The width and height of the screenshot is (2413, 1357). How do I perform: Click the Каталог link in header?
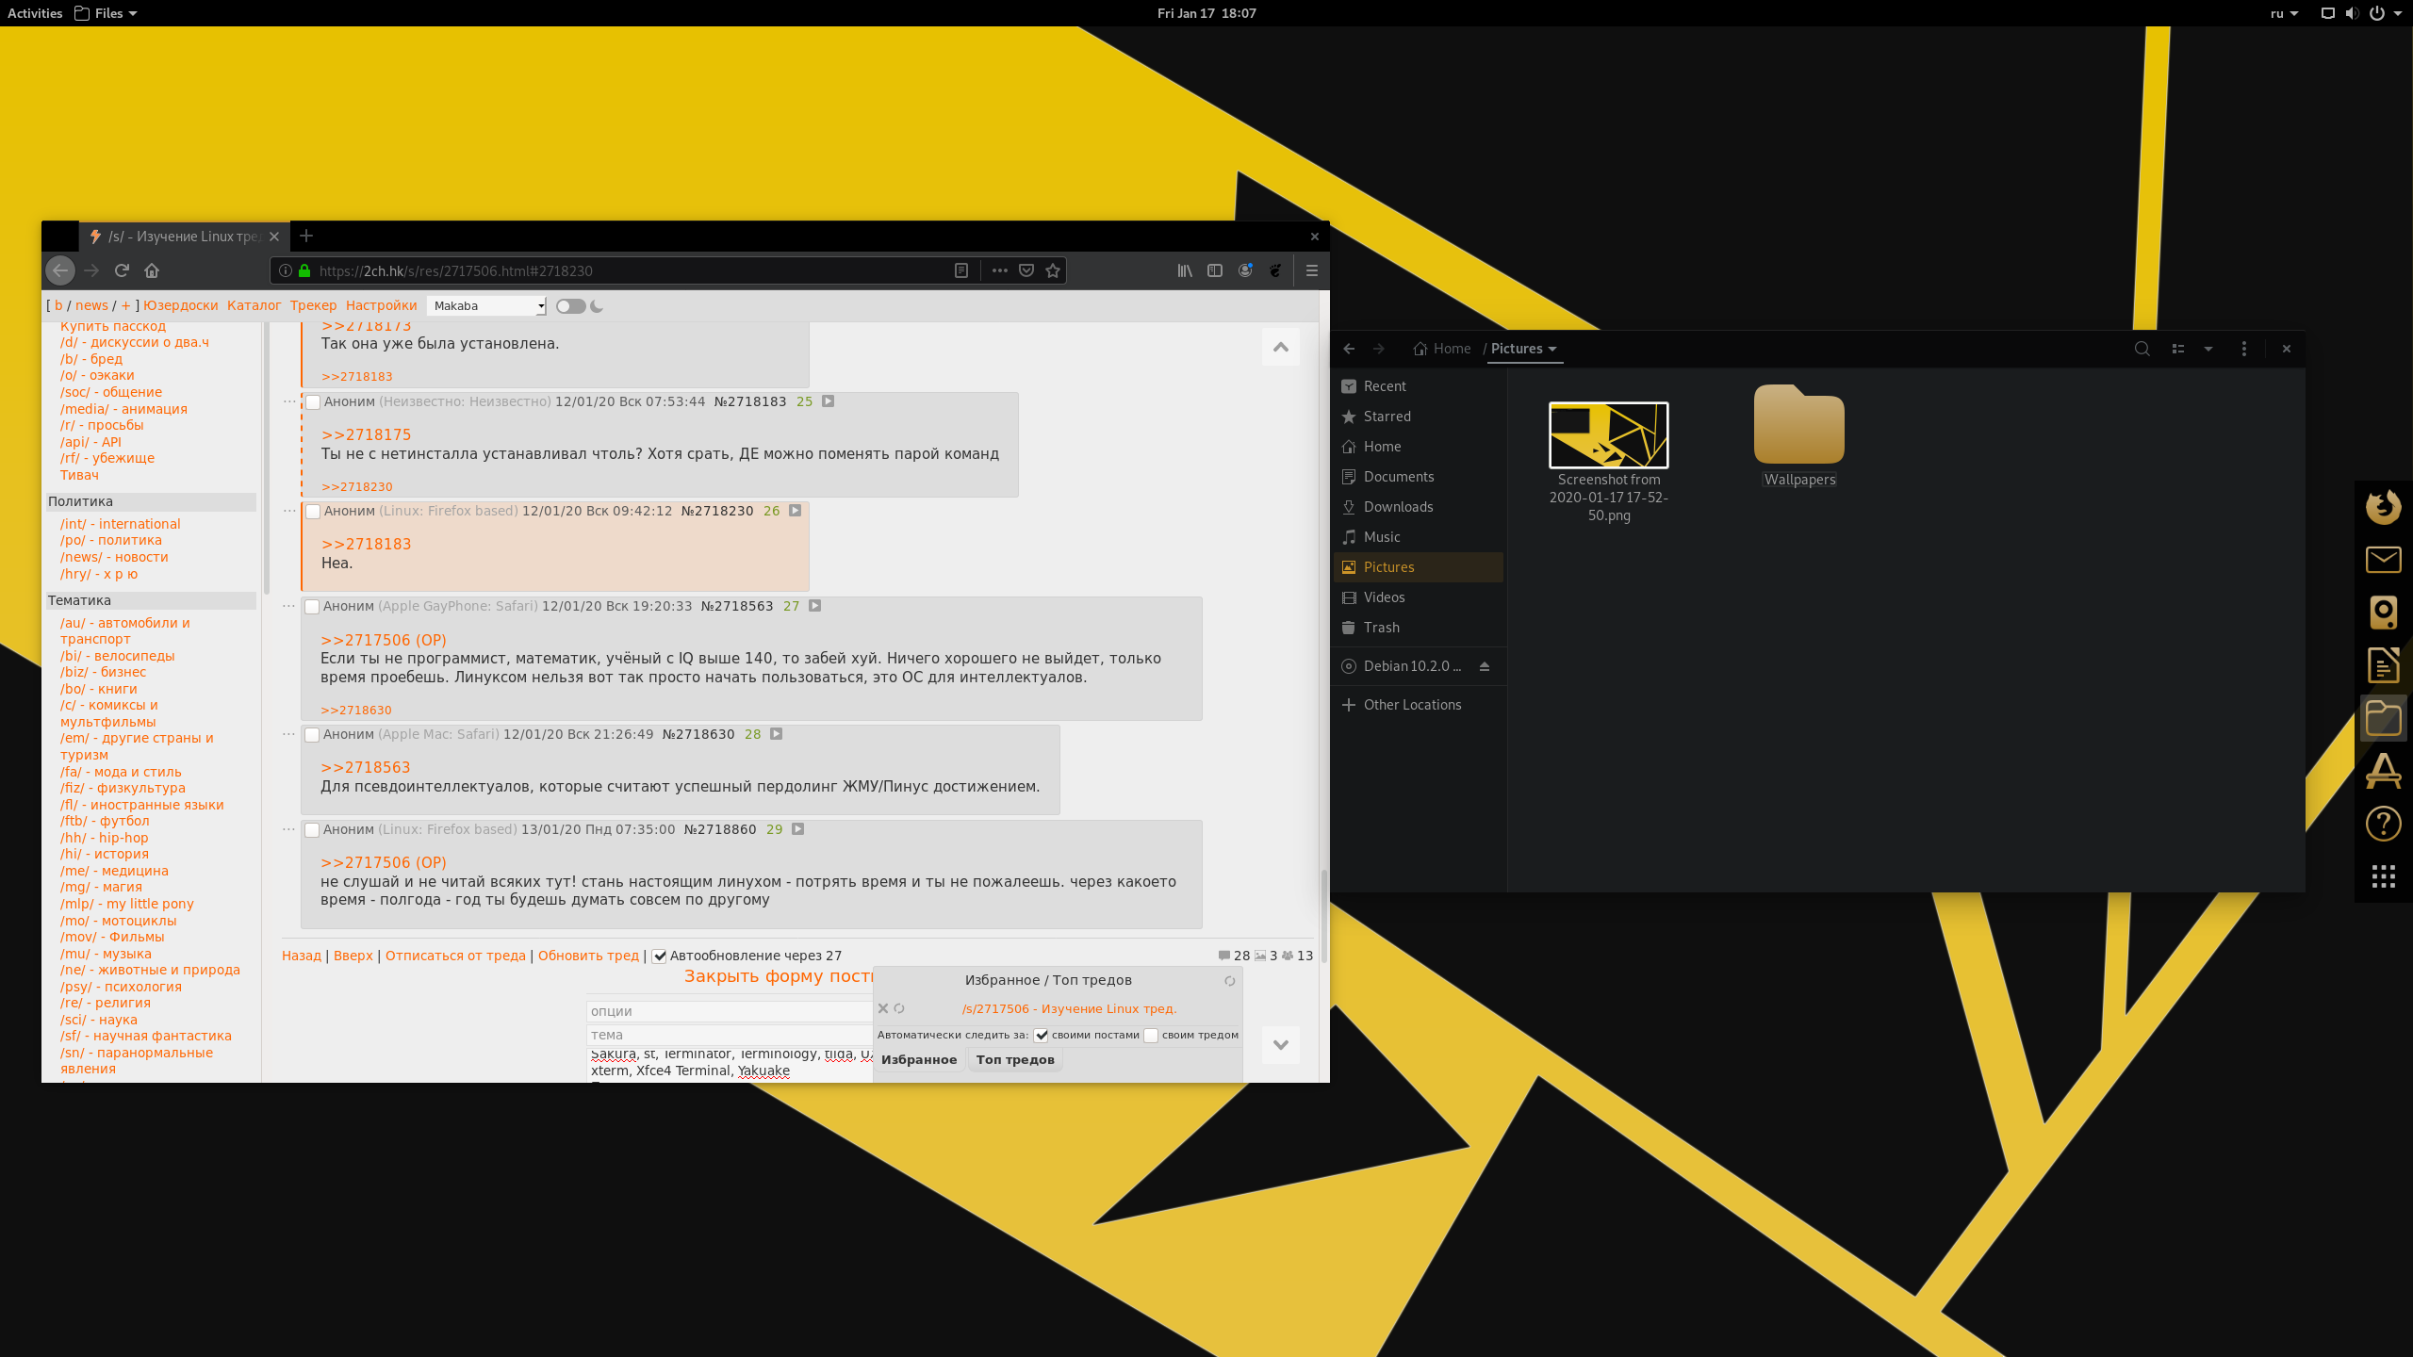click(254, 305)
